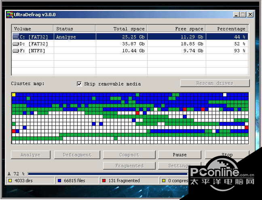The height and width of the screenshot is (200, 262).
Task: Click the 52 % percentage cell
Action: [x=227, y=44]
